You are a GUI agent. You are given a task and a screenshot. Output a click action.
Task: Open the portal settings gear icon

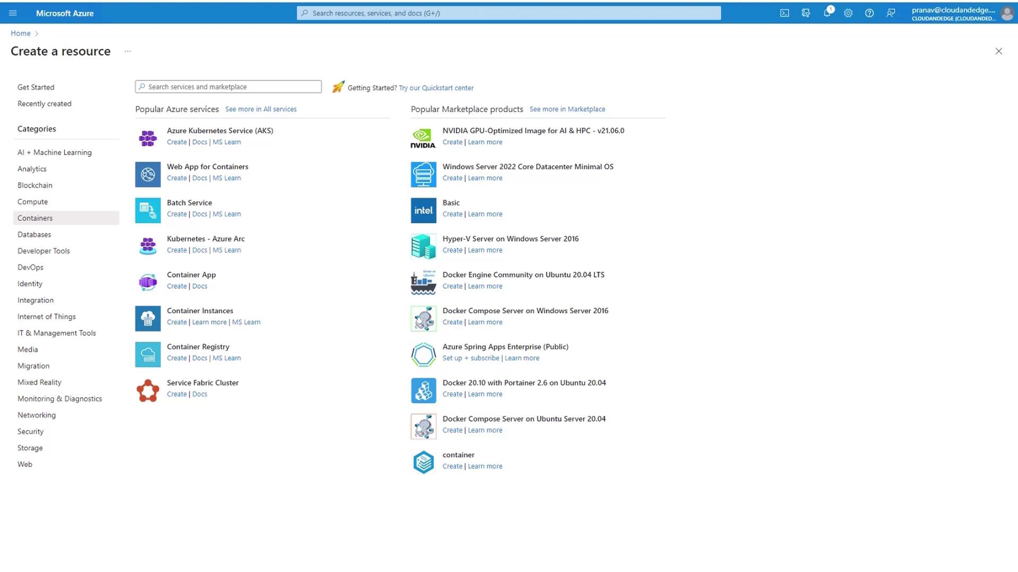click(848, 13)
